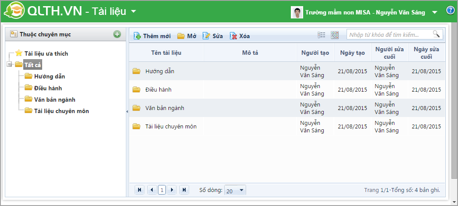The image size is (458, 206).
Task: Click the Sửa edit toolbar button
Action: [213, 36]
